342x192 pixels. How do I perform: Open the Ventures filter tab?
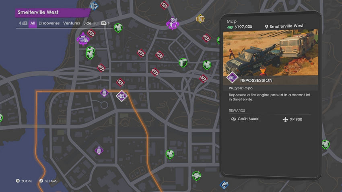click(x=72, y=23)
